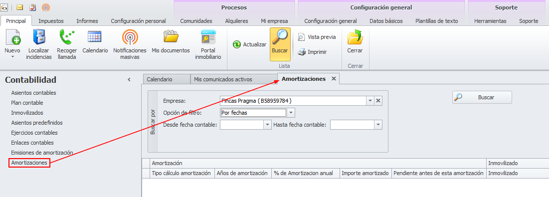
Task: Sort by % de Amortizacion anual column
Action: point(306,173)
